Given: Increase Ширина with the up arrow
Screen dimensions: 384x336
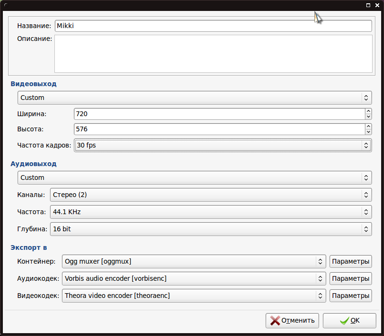Looking at the screenshot, I should coord(368,111).
